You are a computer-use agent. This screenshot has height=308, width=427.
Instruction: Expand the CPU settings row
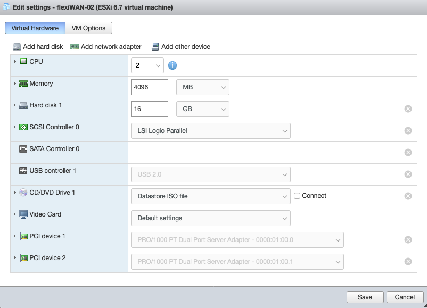pos(15,62)
